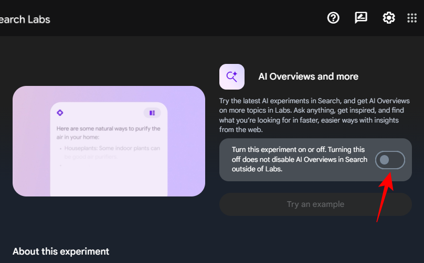Click the 'About this experiment' heading
Viewport: 424px width, 263px height.
(61, 251)
